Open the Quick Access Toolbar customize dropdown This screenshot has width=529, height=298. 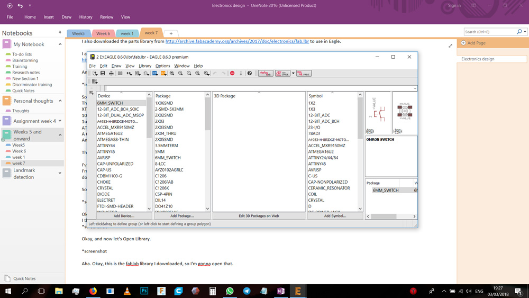coord(30,5)
